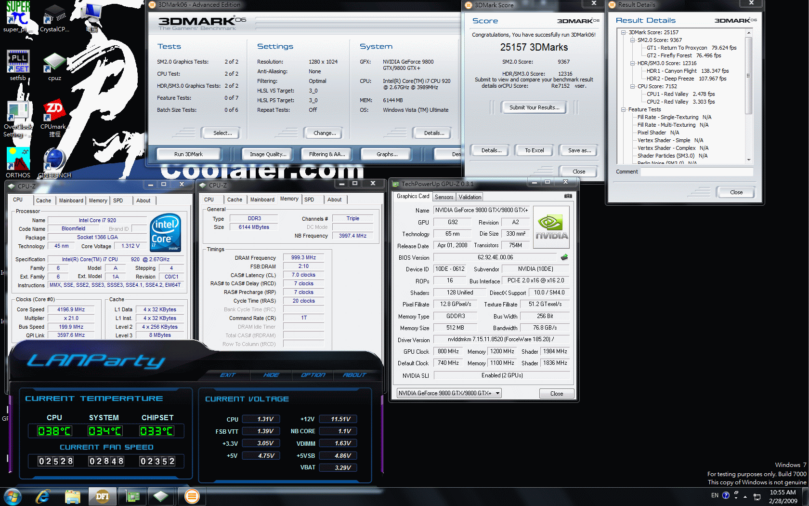
Task: Click ABOUT in LANParty monitor
Action: coord(354,375)
